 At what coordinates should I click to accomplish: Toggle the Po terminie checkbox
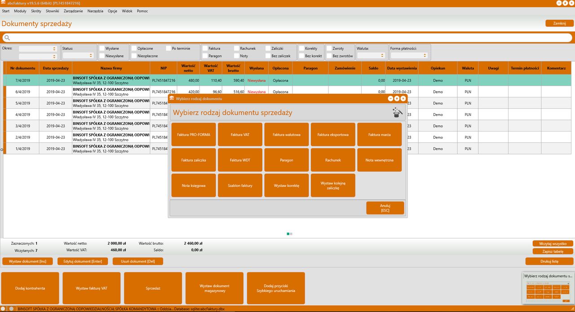pyautogui.click(x=168, y=48)
